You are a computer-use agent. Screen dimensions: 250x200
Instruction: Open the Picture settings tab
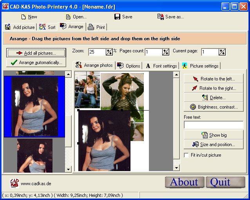coord(200,66)
